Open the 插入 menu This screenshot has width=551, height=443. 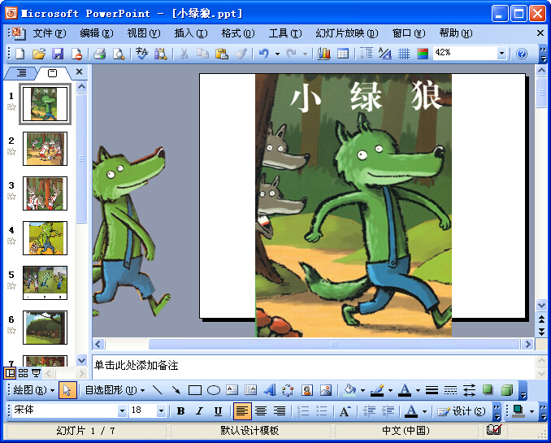pyautogui.click(x=191, y=33)
